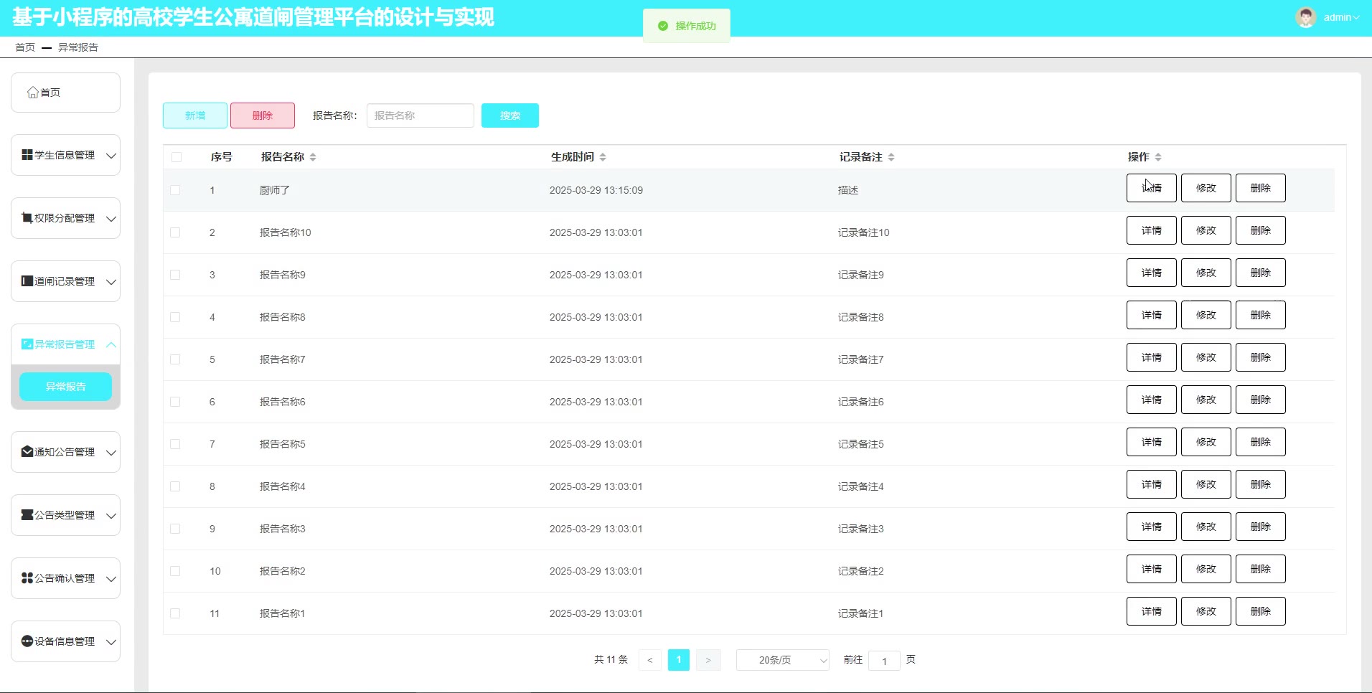Click the 通知公告管理 envelope icon
The width and height of the screenshot is (1372, 693).
tap(27, 452)
